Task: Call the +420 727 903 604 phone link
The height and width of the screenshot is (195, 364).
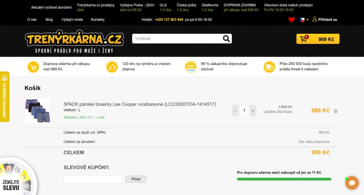Action: point(169,20)
